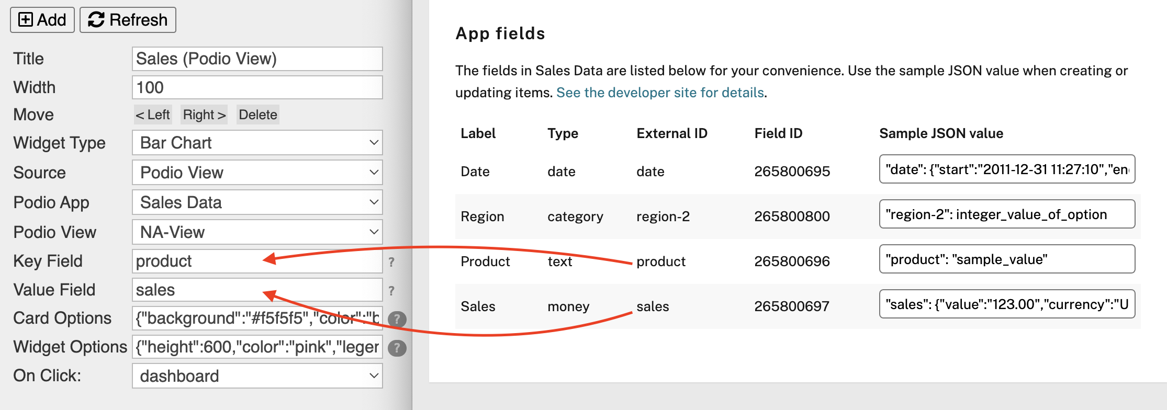1167x410 pixels.
Task: Click the Sales sample JSON value box
Action: [x=1006, y=304]
